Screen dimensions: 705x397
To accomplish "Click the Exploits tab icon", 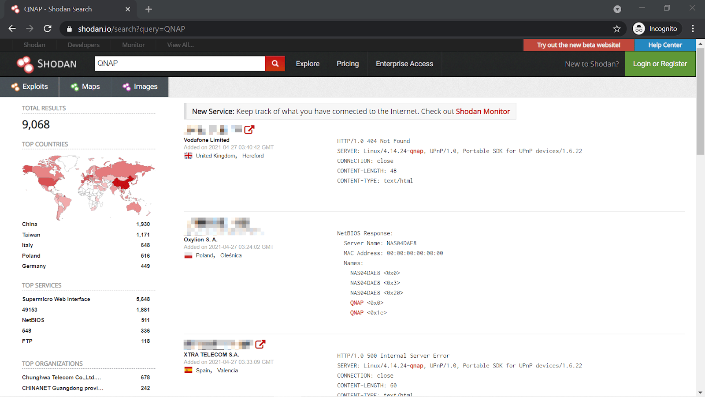I will click(x=15, y=87).
